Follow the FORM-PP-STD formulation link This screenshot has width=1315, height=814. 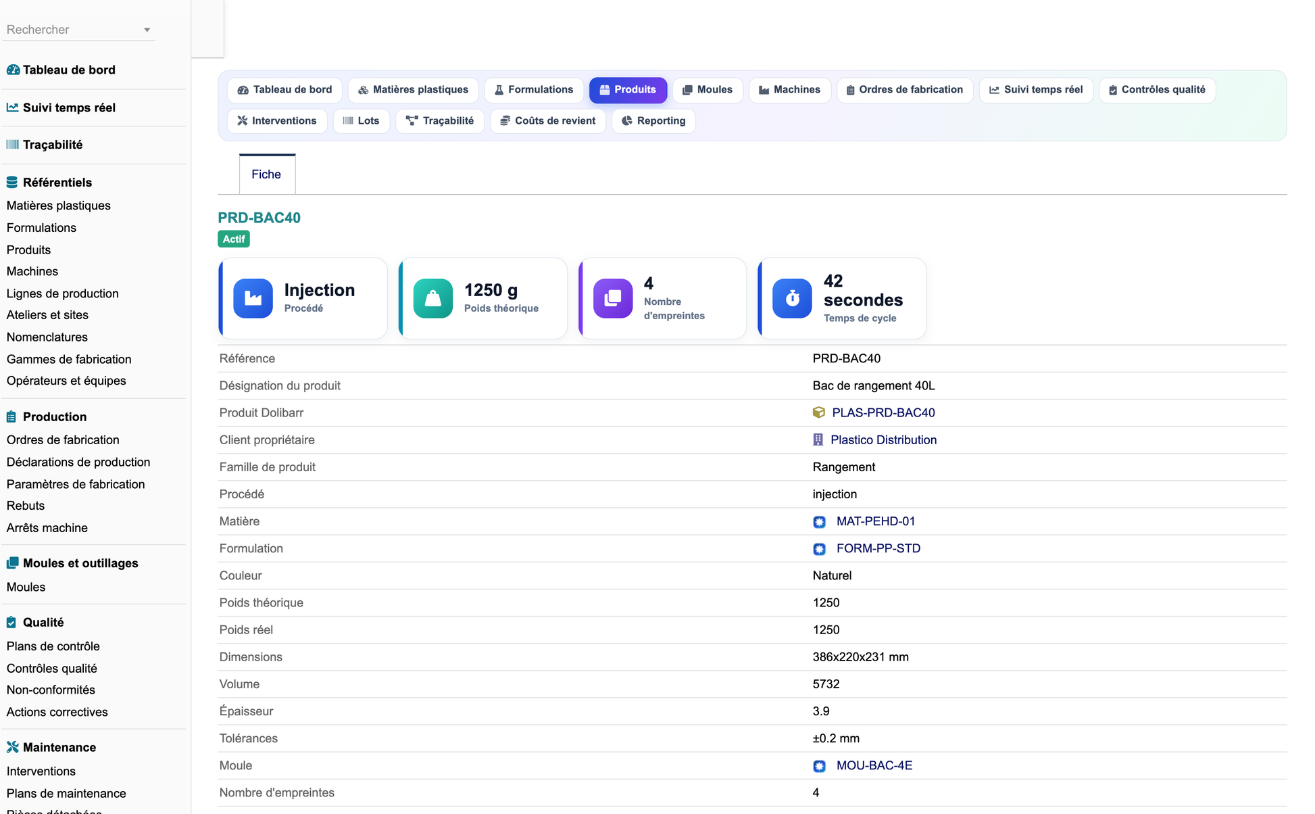[878, 548]
